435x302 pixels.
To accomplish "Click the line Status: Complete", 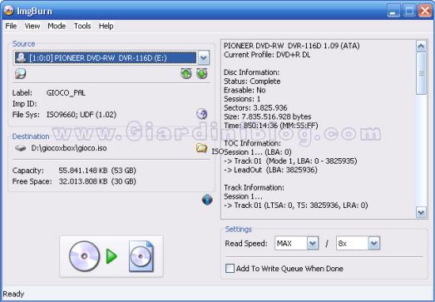I will (x=252, y=82).
